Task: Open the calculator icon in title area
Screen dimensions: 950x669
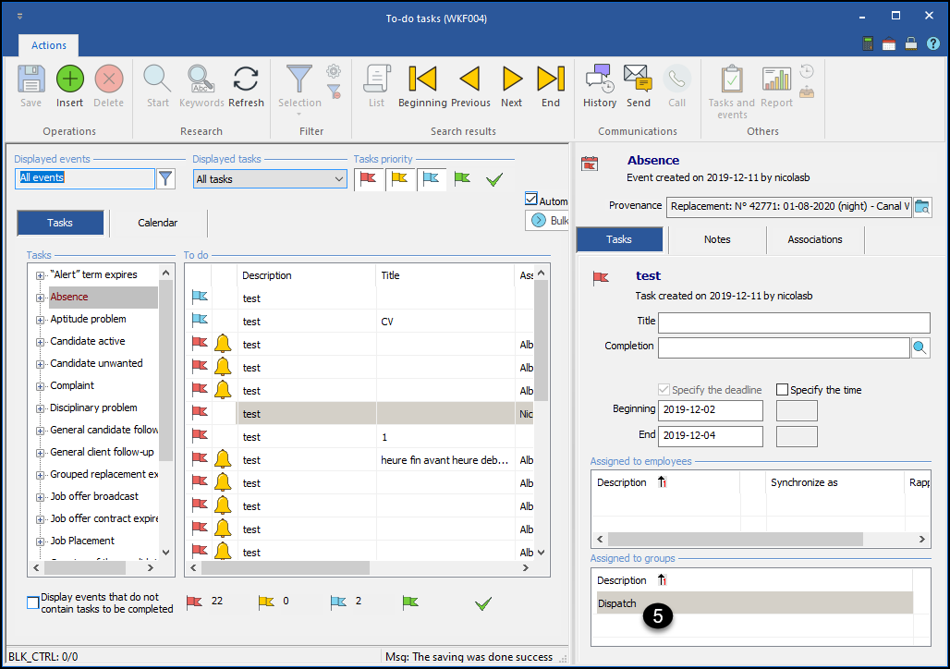Action: click(868, 43)
